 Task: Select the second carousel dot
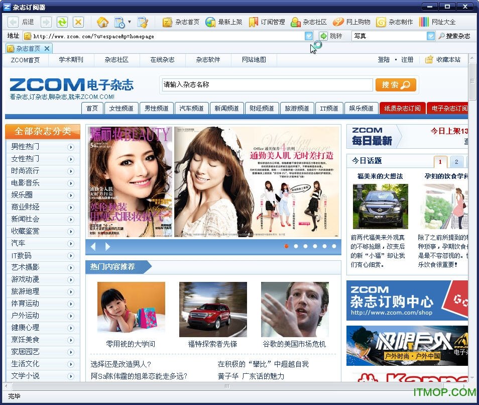point(296,246)
